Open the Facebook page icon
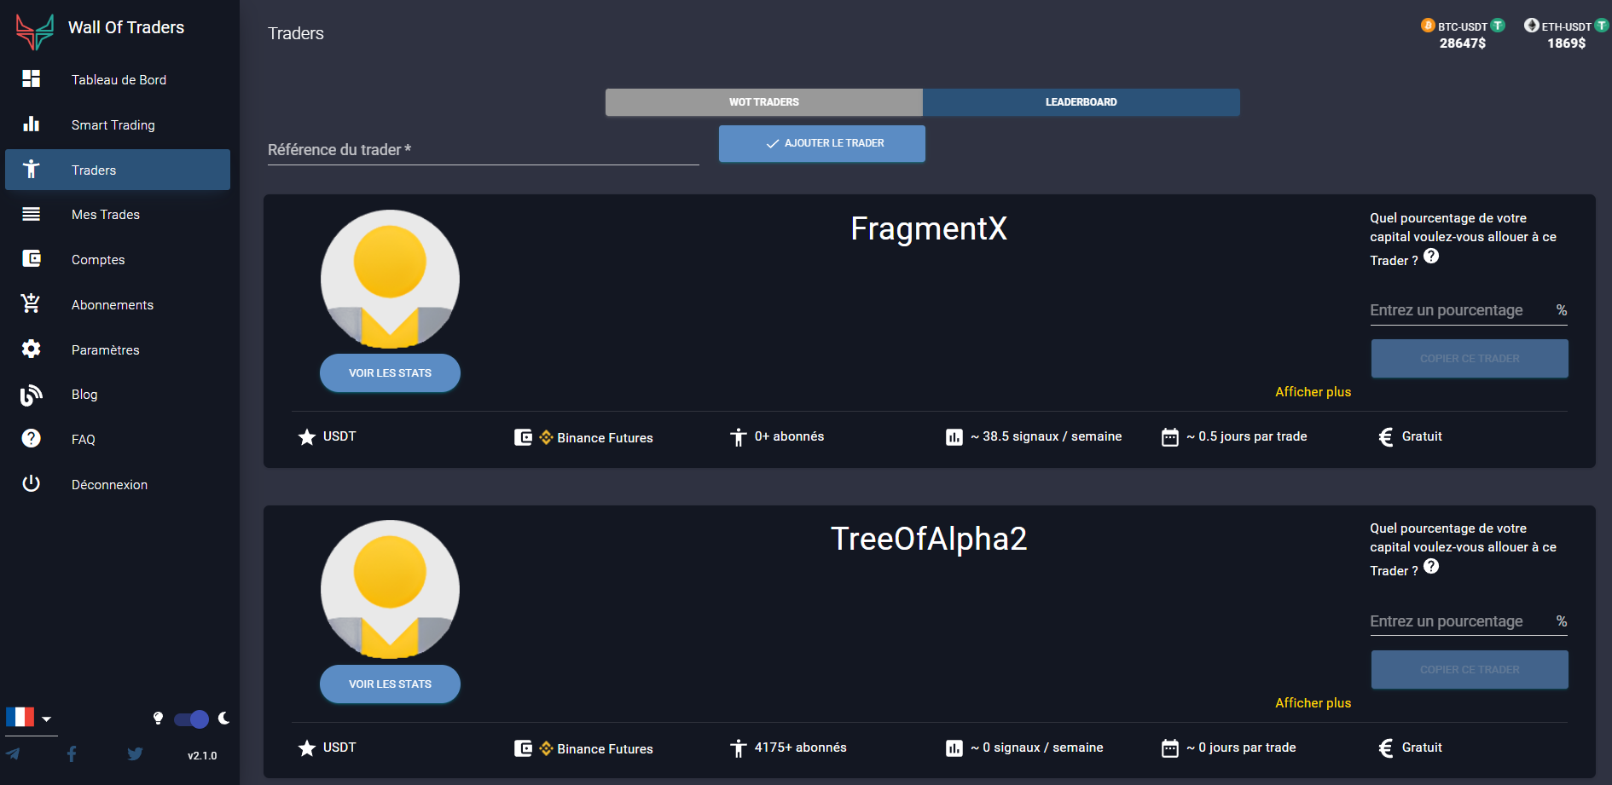 click(x=72, y=754)
